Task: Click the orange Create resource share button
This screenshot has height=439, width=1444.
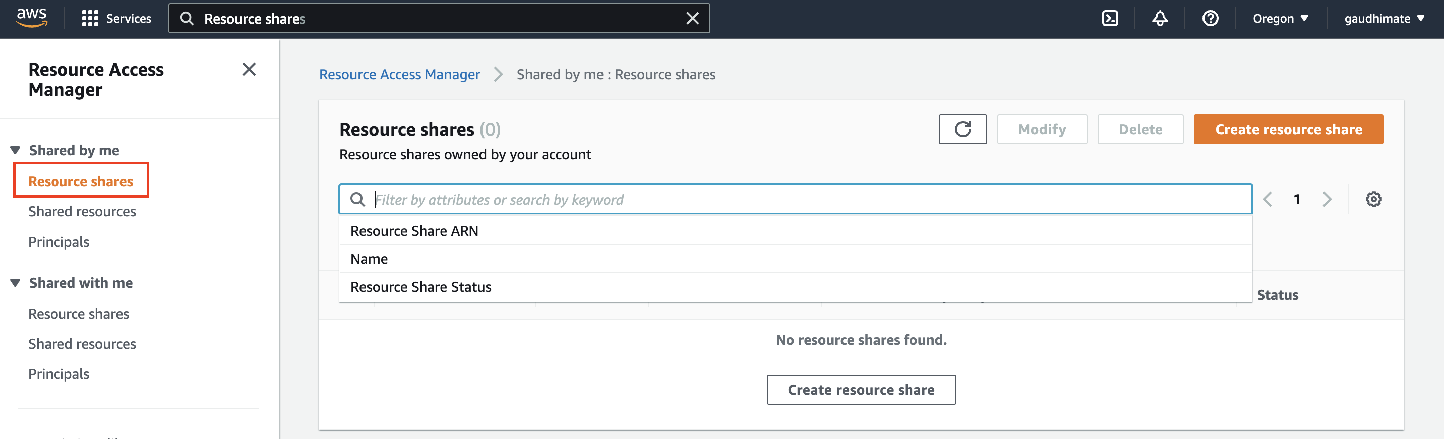Action: click(x=1288, y=129)
